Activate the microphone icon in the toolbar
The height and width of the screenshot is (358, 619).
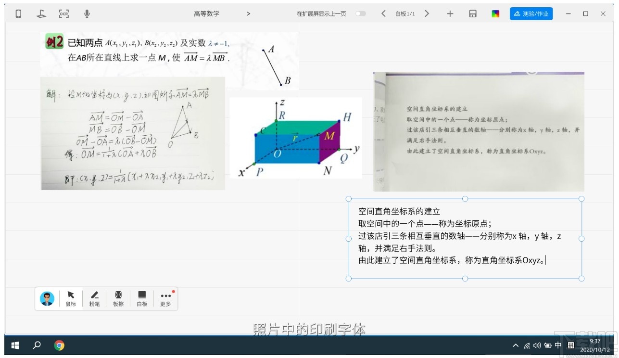click(87, 13)
